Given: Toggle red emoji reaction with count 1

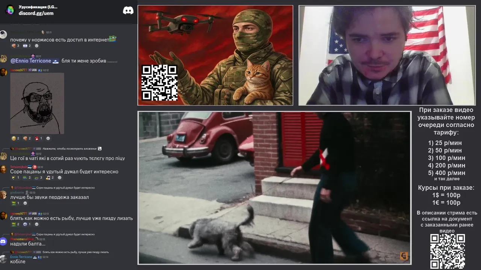Looking at the screenshot, I should point(39,138).
